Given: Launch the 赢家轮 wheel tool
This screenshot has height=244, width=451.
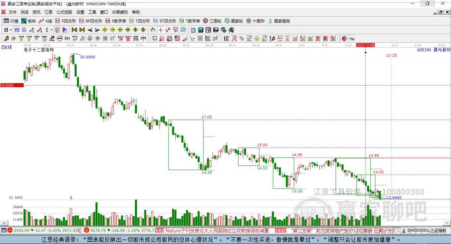Looking at the screenshot, I should tap(234, 21).
